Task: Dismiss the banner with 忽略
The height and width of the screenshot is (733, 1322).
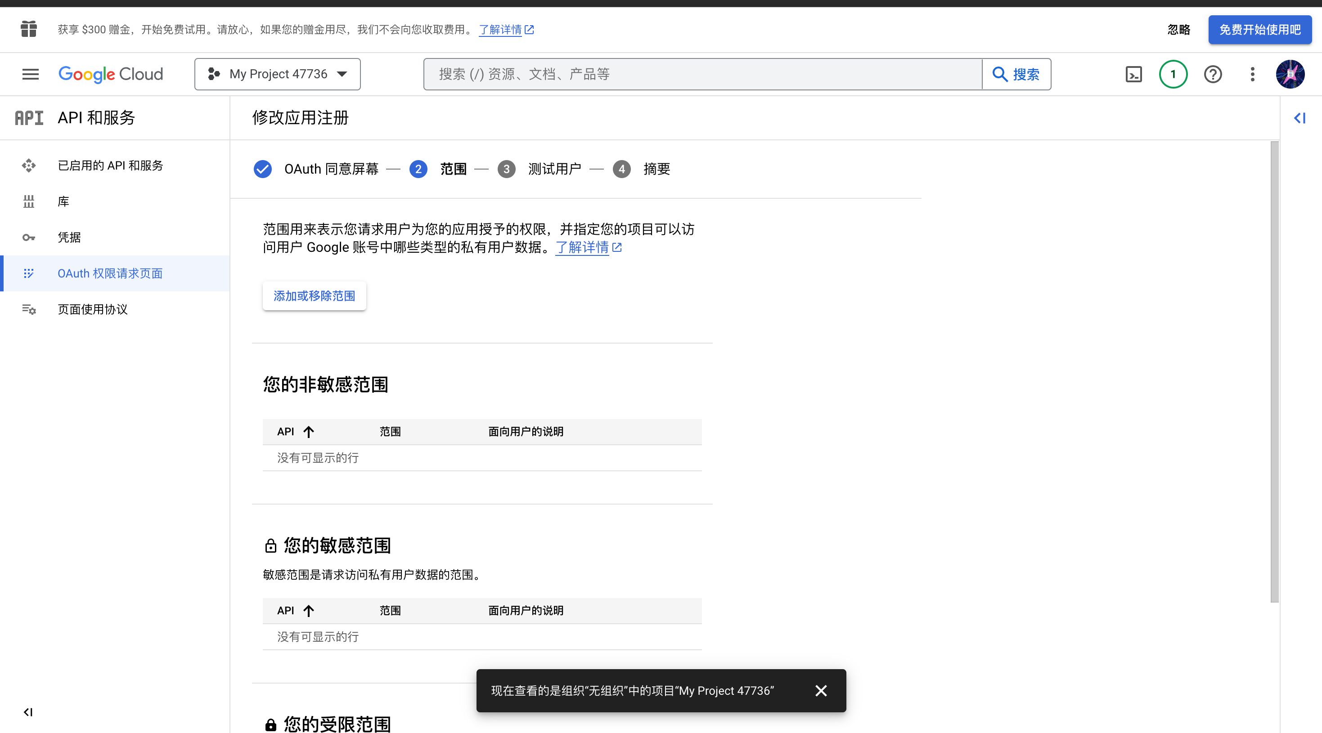Action: click(x=1178, y=30)
